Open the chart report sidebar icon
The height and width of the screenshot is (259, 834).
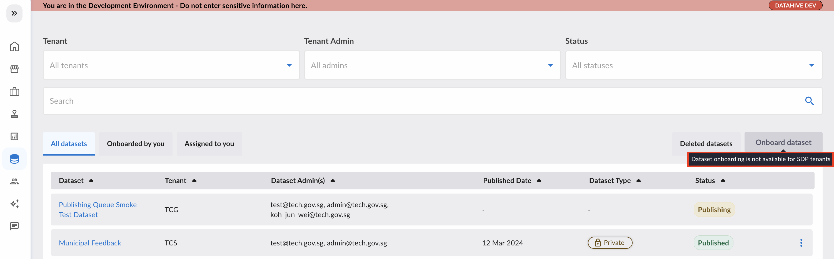[x=14, y=136]
